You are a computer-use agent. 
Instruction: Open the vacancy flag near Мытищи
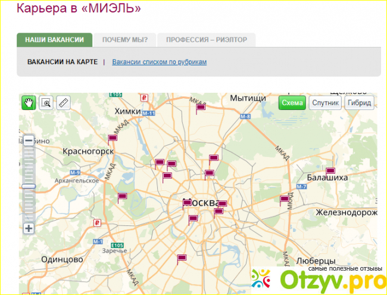pyautogui.click(x=201, y=107)
